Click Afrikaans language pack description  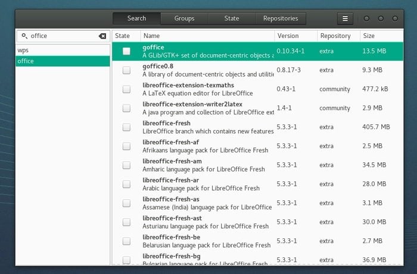pyautogui.click(x=206, y=150)
